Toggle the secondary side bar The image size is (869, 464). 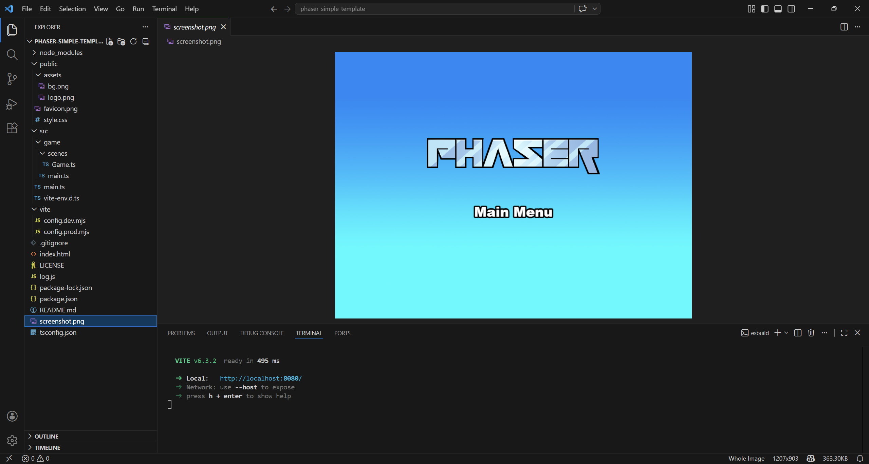pos(791,9)
